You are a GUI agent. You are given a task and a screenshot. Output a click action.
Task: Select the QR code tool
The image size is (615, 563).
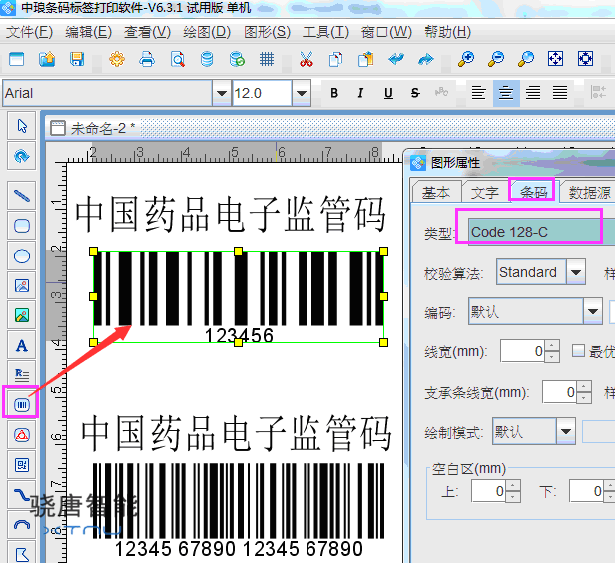(x=22, y=465)
